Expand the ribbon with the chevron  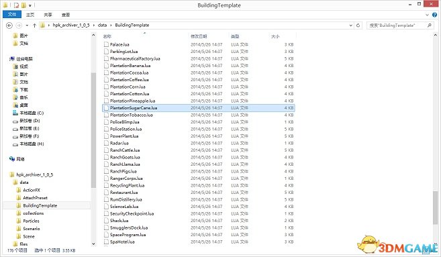tap(427, 15)
